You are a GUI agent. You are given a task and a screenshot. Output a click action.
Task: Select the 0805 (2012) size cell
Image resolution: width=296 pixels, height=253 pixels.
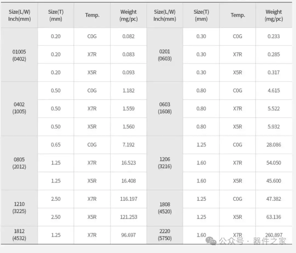click(x=19, y=163)
